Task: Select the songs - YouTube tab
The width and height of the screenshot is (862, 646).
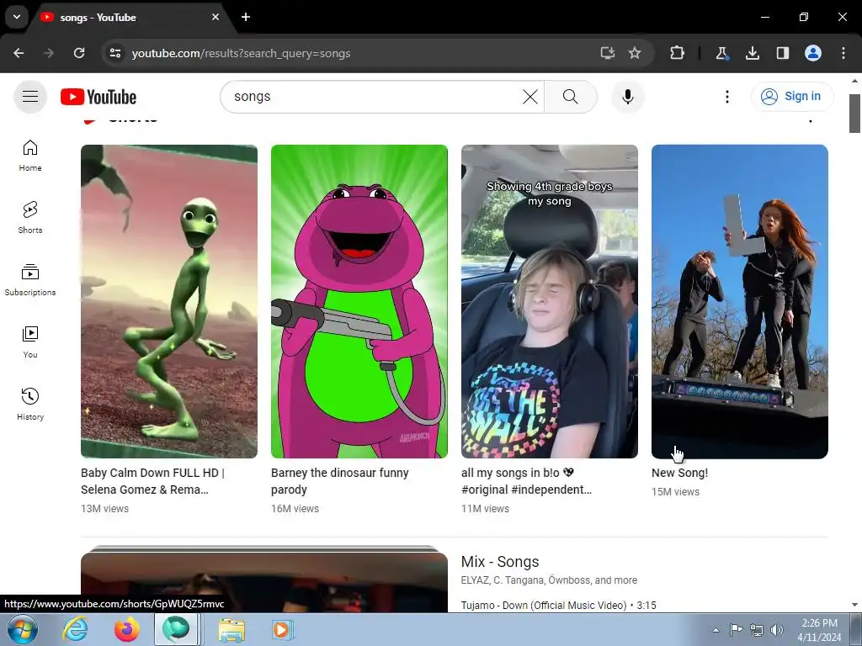Action: tap(129, 18)
